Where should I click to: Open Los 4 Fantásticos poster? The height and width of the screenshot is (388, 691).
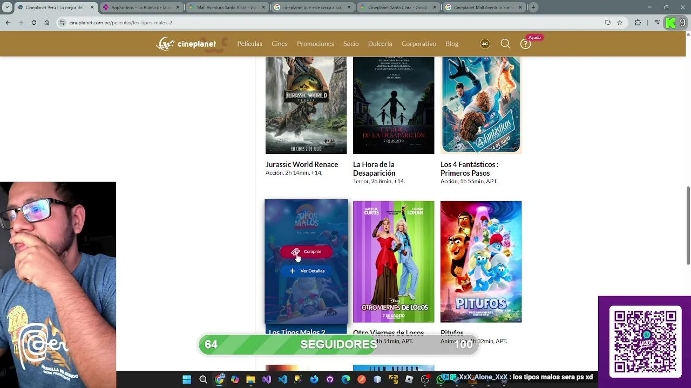481,105
